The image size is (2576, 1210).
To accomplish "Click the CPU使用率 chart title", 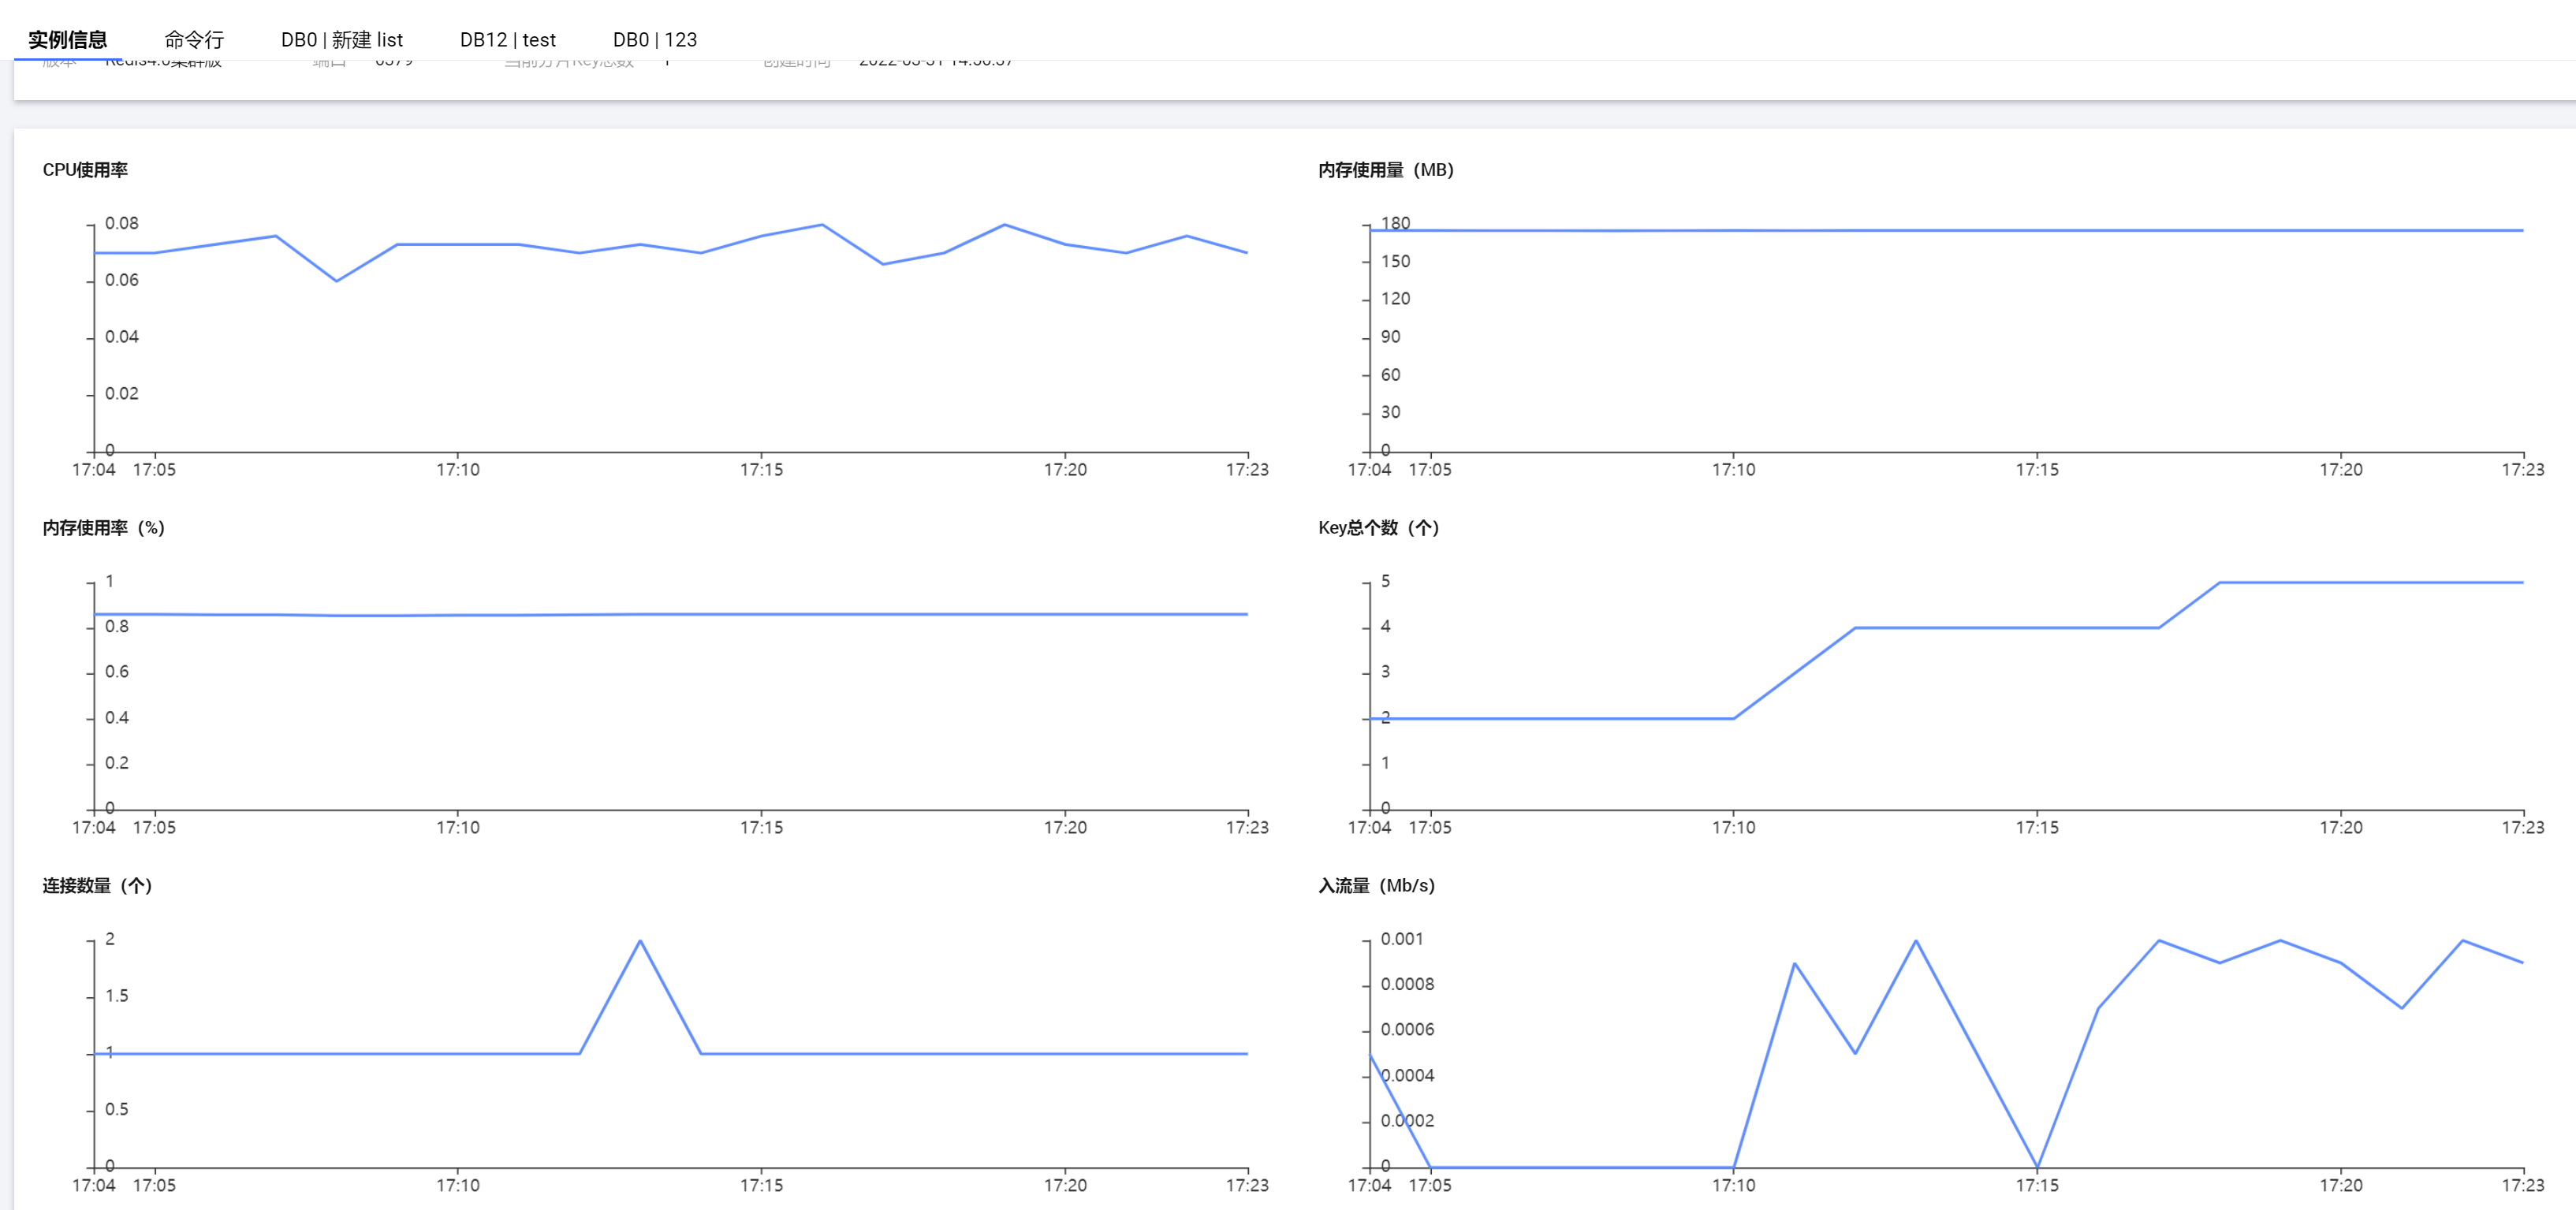I will [x=85, y=170].
